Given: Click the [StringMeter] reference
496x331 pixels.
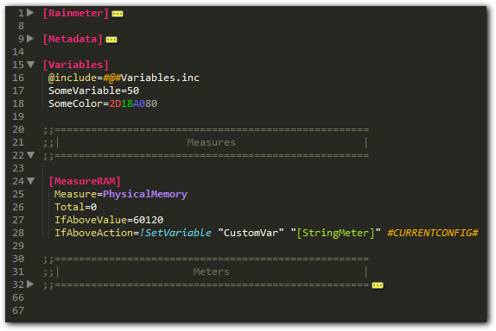Looking at the screenshot, I should pyautogui.click(x=336, y=234).
